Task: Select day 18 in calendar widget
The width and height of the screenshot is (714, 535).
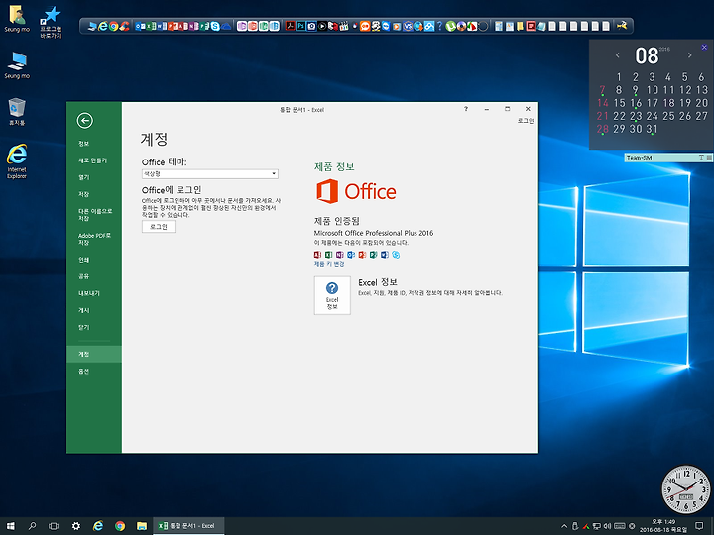Action: pyautogui.click(x=668, y=103)
